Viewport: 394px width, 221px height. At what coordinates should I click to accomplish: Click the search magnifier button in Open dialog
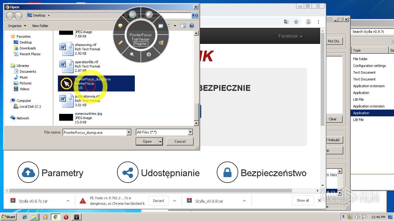coord(195,15)
